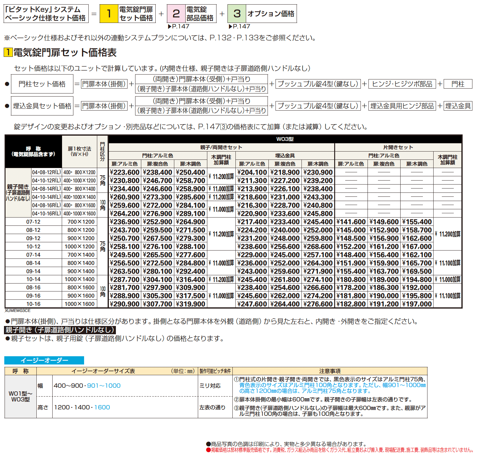The height and width of the screenshot is (465, 477).
Task: Click the small yellow 1 marker beside 電気錠門扉セット価格表
Action: 8,52
